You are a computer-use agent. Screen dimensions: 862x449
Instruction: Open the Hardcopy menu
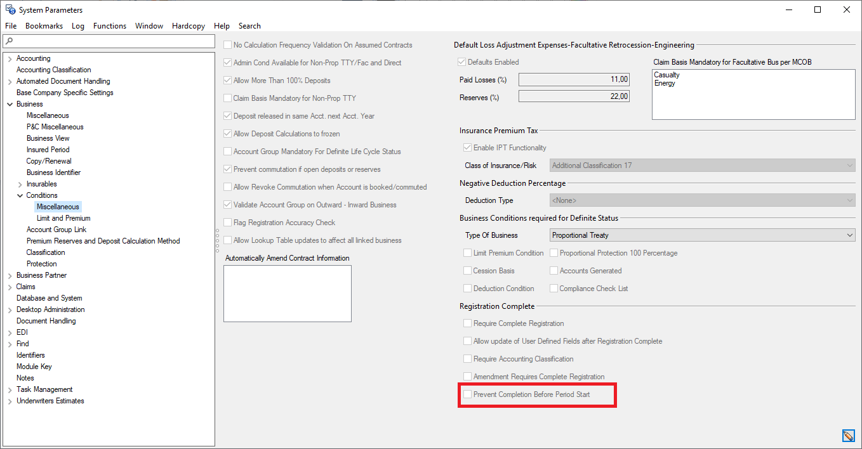[x=188, y=26]
